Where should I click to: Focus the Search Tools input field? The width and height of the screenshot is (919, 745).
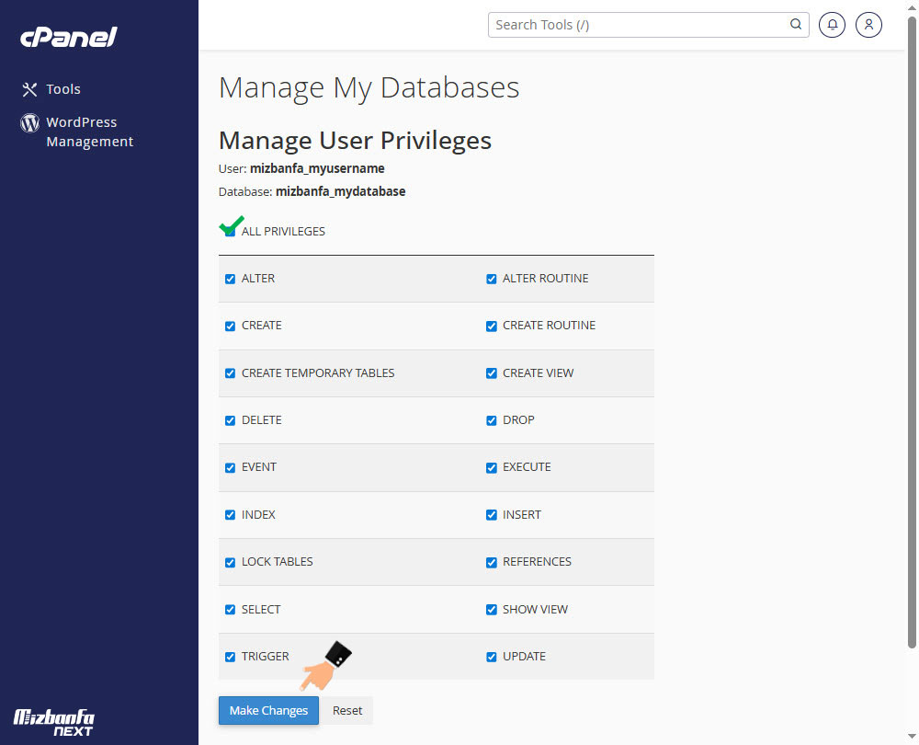point(639,25)
